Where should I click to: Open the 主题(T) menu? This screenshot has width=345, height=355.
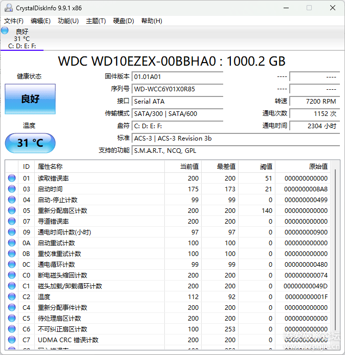[x=96, y=21]
